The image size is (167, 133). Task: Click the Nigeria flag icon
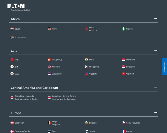tap(123, 29)
